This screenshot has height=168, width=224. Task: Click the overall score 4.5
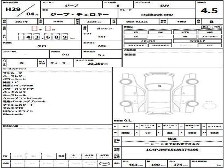click(209, 11)
